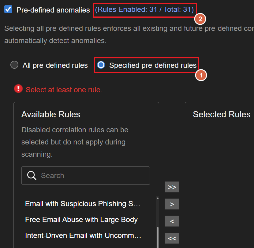This screenshot has width=254, height=248.
Task: Choose the Specified pre-defined rules radio button
Action: pyautogui.click(x=101, y=65)
